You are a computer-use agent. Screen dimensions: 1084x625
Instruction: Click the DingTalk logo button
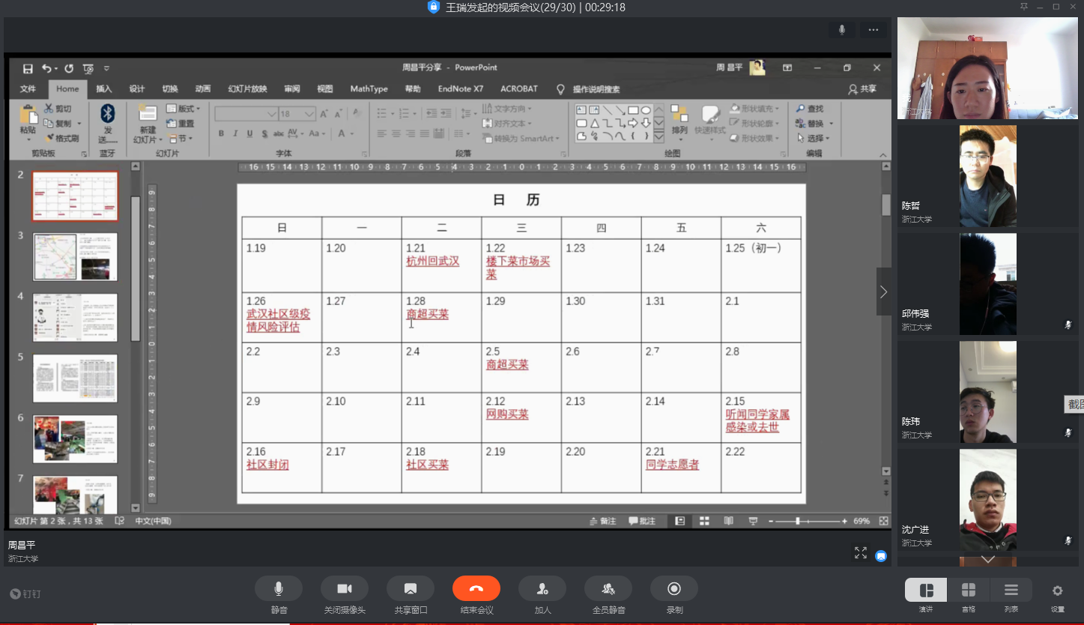pos(25,594)
